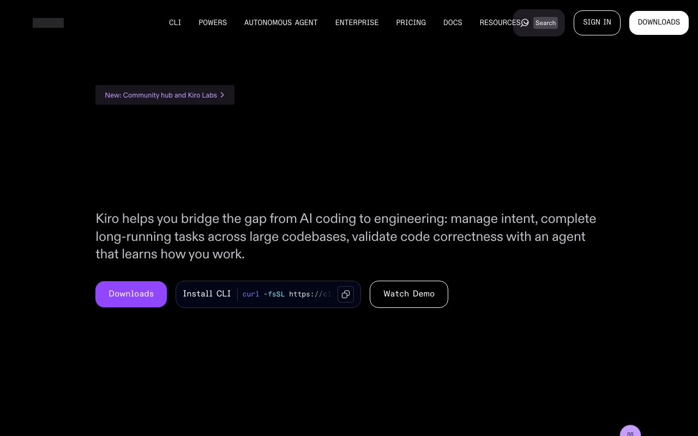
Task: Open the DOCS nav link
Action: (453, 23)
